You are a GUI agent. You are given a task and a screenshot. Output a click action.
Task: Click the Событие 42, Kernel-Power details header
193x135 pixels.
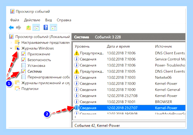[x=97, y=126]
